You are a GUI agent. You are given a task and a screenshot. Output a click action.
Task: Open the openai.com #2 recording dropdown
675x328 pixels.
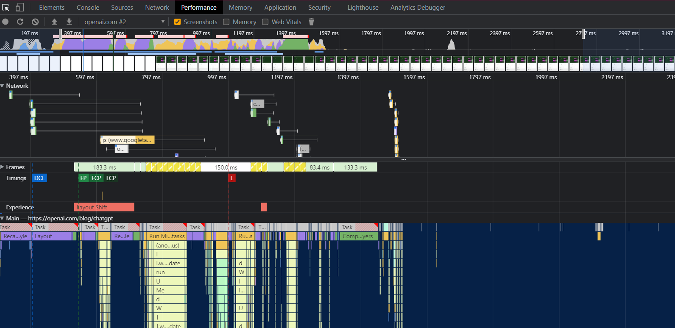124,22
